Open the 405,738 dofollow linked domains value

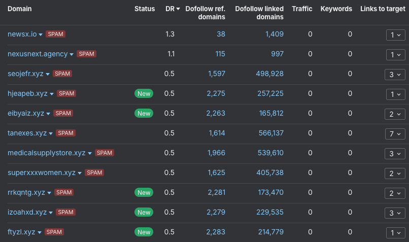click(x=270, y=172)
